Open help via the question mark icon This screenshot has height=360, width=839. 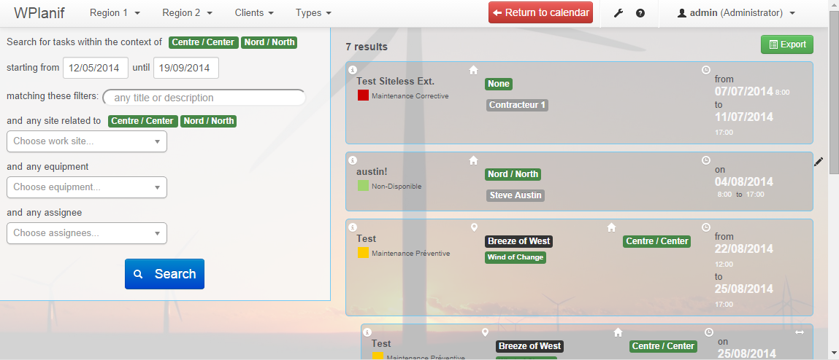[640, 13]
